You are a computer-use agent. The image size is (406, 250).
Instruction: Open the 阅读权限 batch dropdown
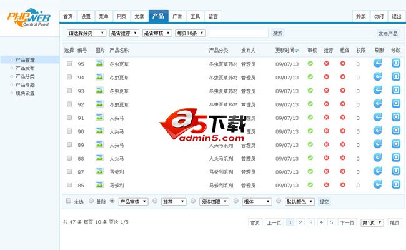click(214, 201)
